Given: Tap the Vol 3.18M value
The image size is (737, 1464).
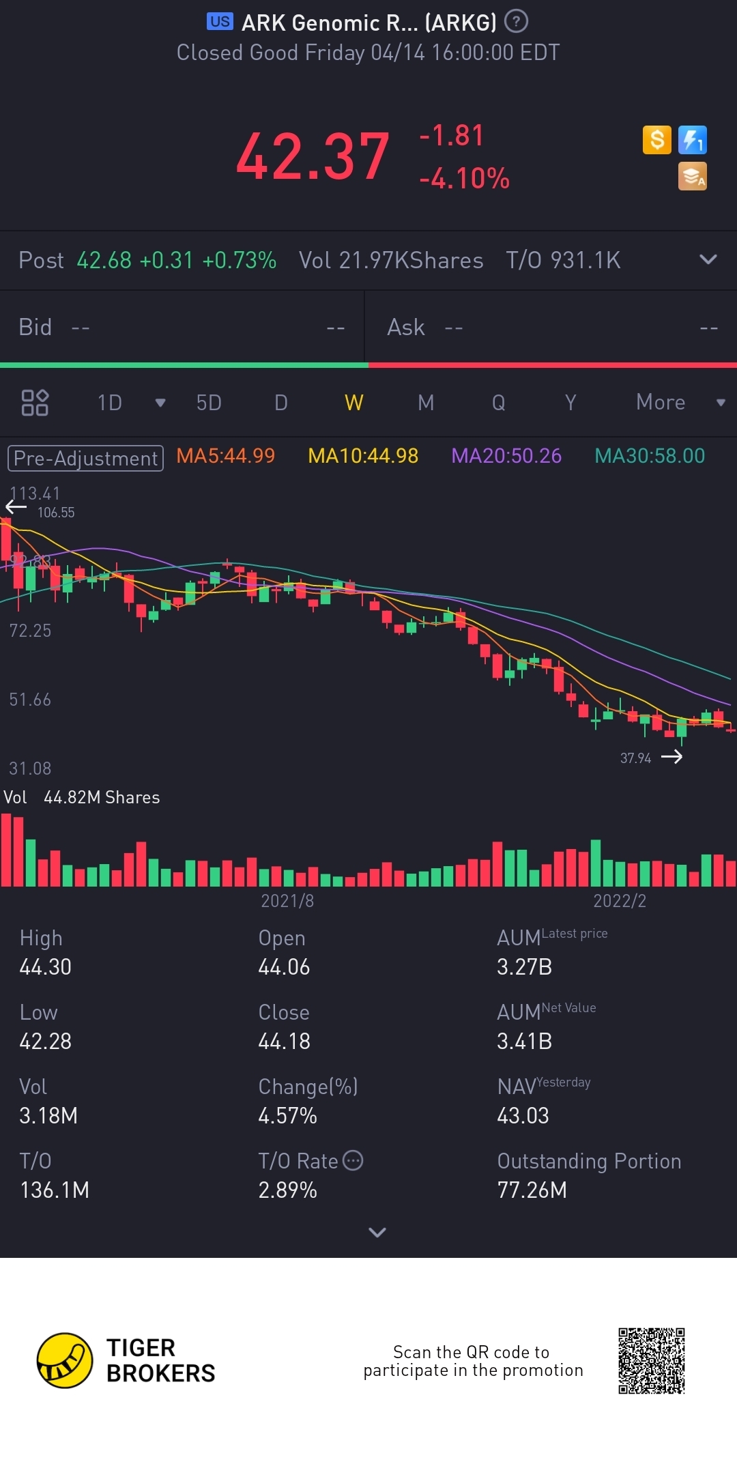Looking at the screenshot, I should coord(48,1115).
